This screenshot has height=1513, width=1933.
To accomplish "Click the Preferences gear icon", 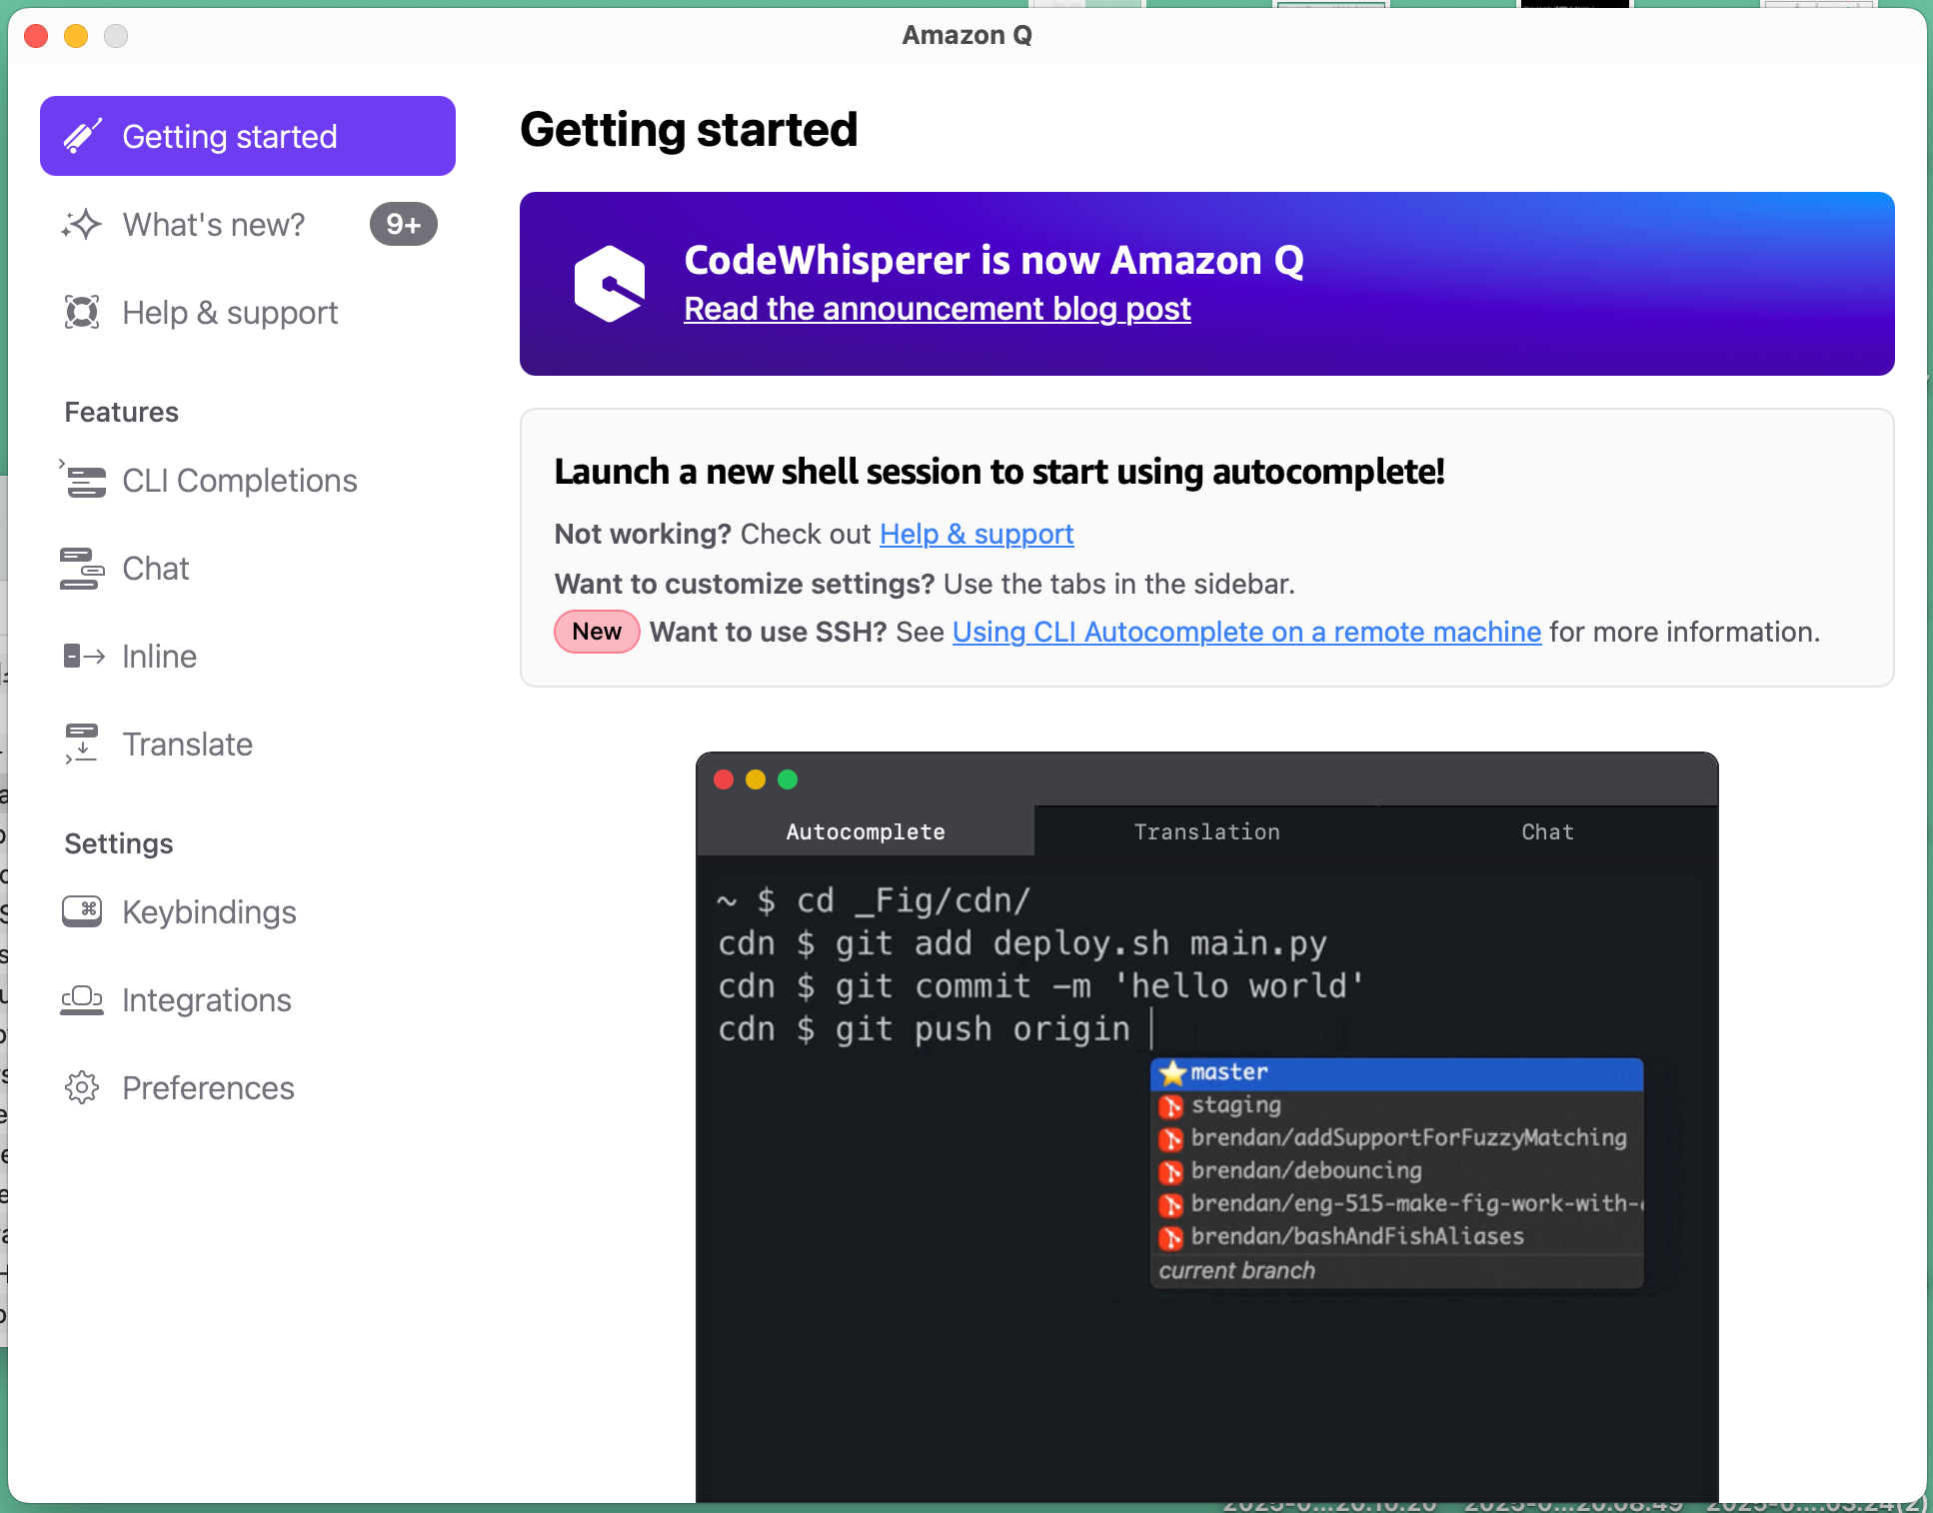I will pyautogui.click(x=82, y=1087).
